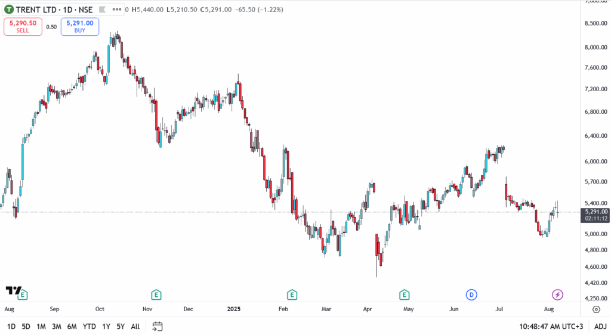This screenshot has width=611, height=335.
Task: Click the purple lightning marker in August
Action: click(x=557, y=294)
